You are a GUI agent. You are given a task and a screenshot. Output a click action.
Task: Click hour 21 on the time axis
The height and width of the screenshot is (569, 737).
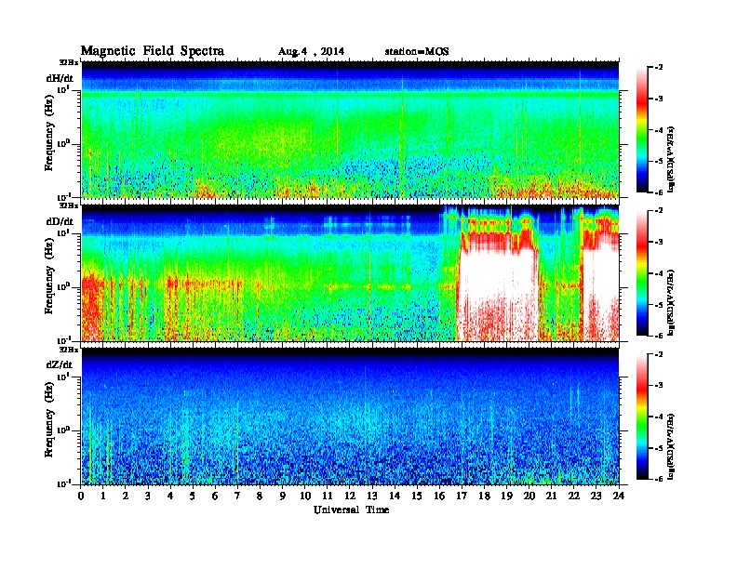click(551, 496)
